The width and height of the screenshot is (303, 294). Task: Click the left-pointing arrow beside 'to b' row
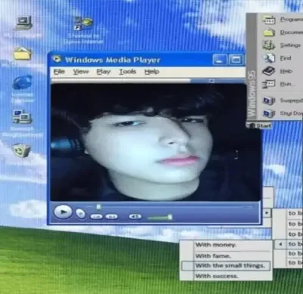[x=280, y=244]
